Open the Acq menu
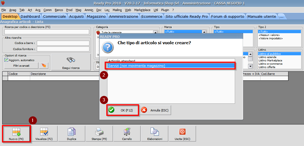This screenshot has height=146, width=304. (x=38, y=10)
